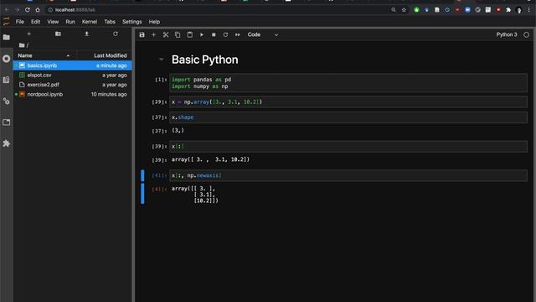Copy the selected cell
The width and height of the screenshot is (536, 302).
[178, 34]
